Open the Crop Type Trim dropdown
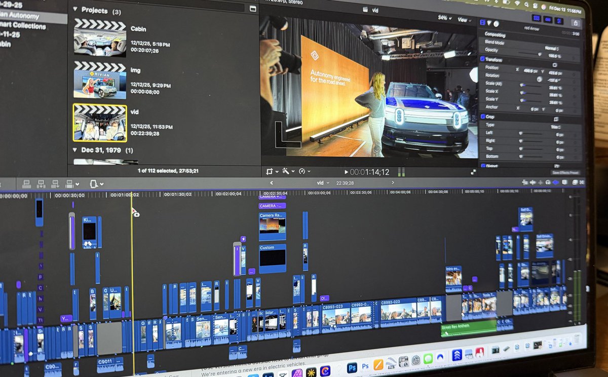The width and height of the screenshot is (608, 377). coord(556,127)
